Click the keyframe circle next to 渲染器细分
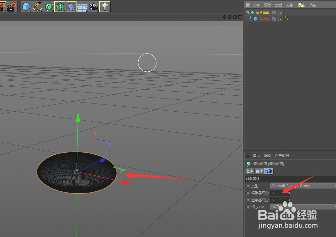The image size is (336, 237). point(248,200)
